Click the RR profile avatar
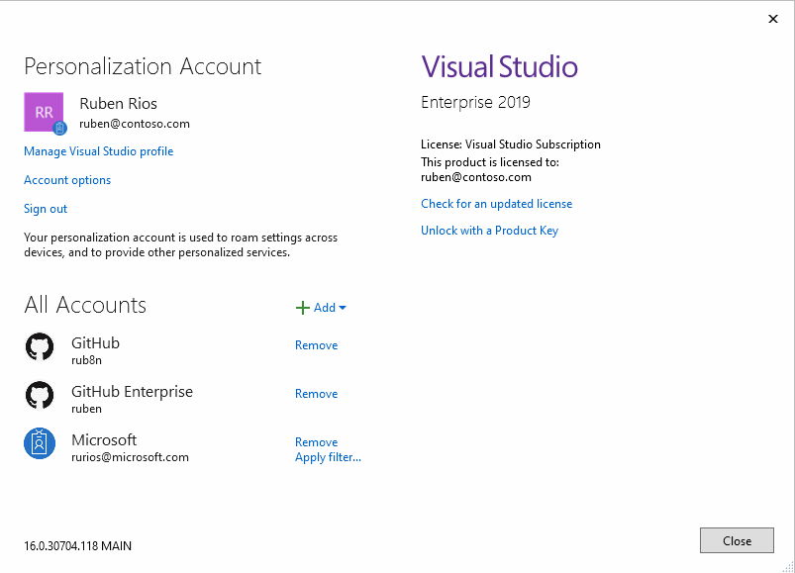795x573 pixels. [43, 111]
